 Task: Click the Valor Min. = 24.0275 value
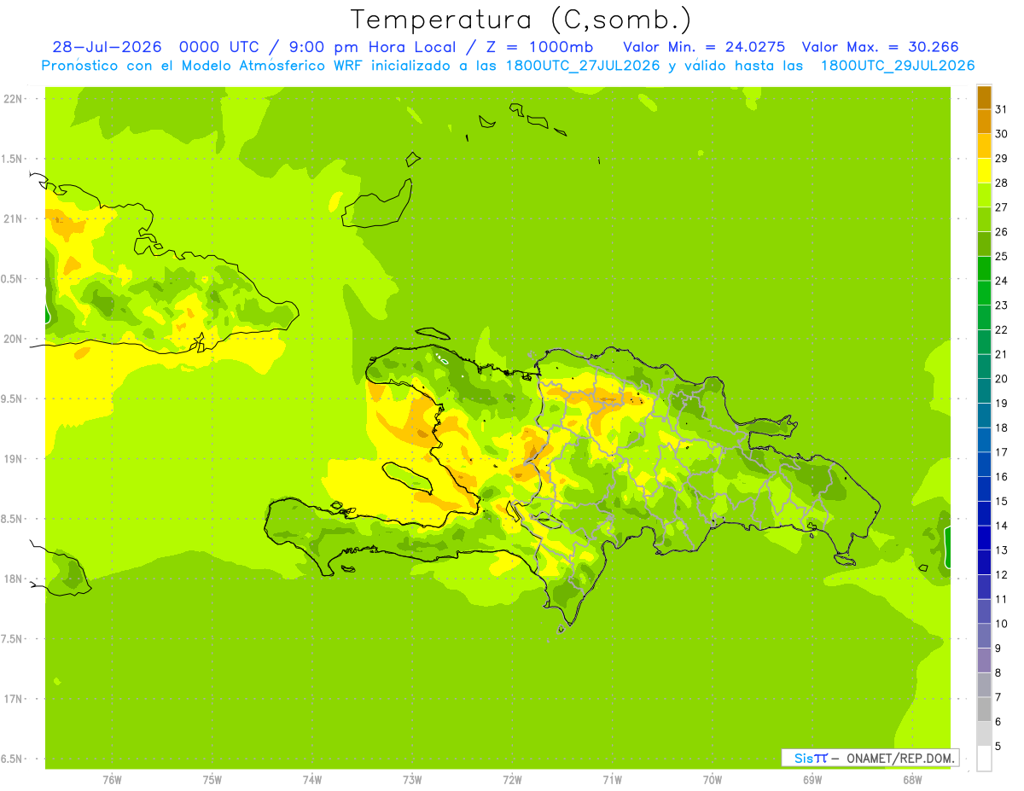point(704,47)
